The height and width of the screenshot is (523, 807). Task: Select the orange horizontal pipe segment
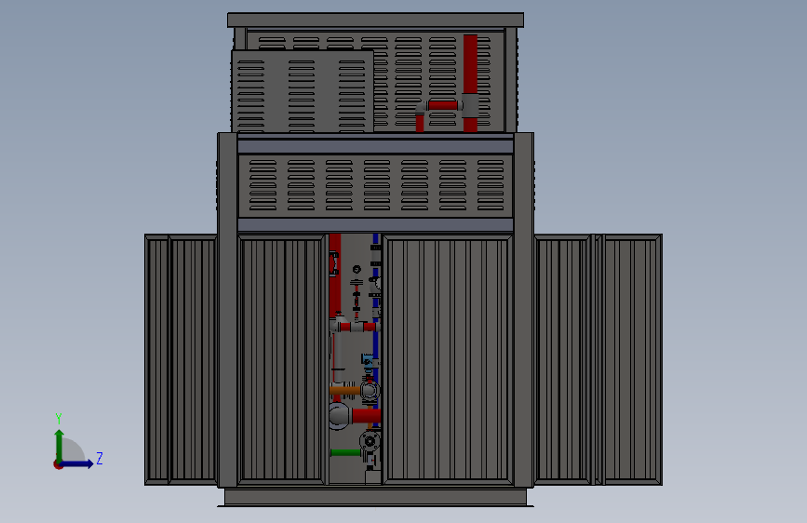pos(344,391)
